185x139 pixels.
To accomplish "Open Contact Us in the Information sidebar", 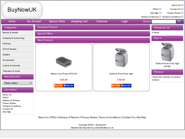I will click(8, 109).
